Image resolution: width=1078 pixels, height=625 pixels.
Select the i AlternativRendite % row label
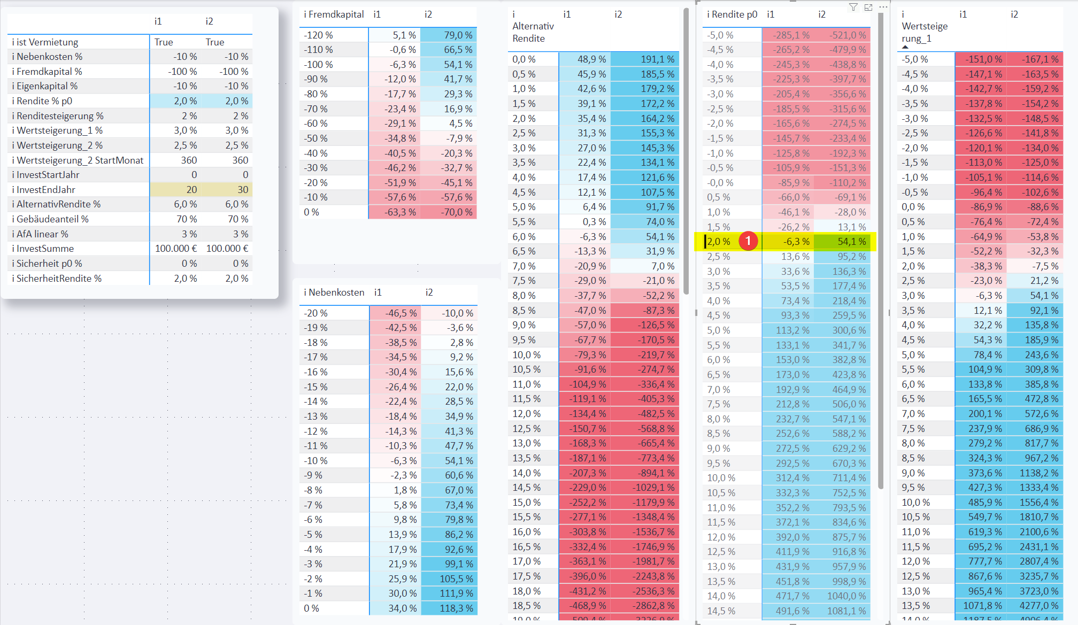(56, 204)
